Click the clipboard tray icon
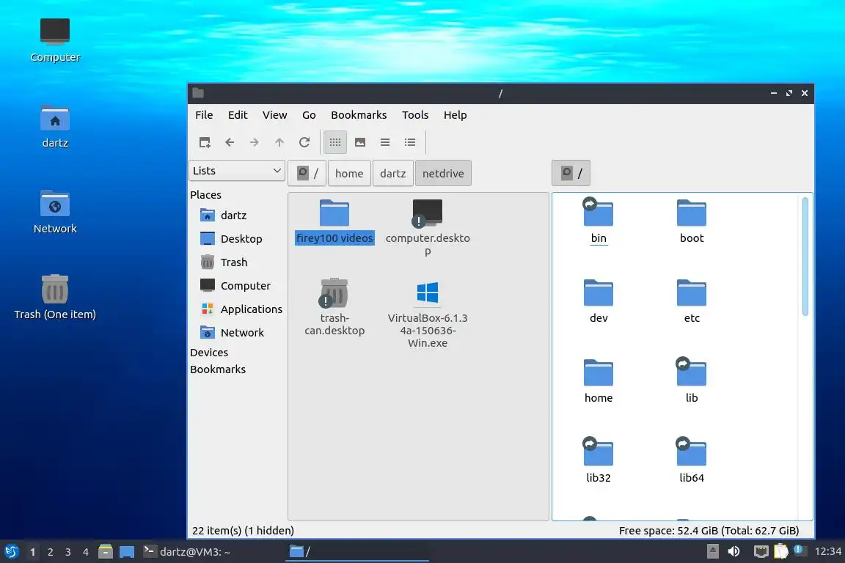The image size is (845, 563). click(781, 551)
